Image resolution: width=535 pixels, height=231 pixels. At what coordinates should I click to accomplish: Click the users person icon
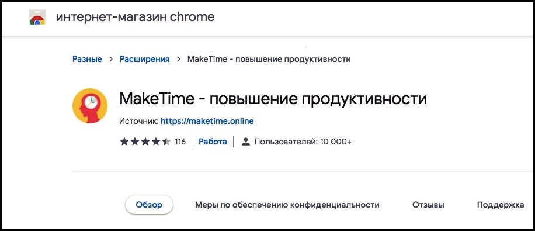[246, 142]
